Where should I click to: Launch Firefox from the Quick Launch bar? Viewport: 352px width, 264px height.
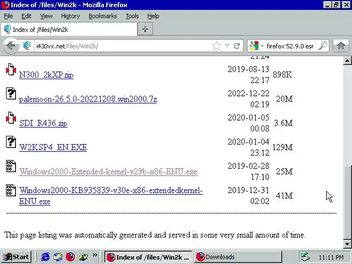[x=70, y=257]
